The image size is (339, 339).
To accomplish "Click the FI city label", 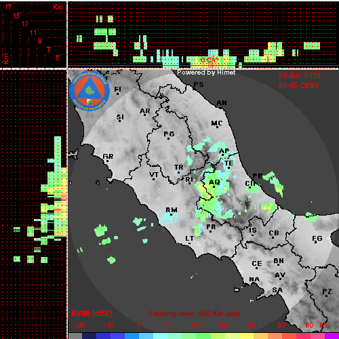I will click(118, 89).
